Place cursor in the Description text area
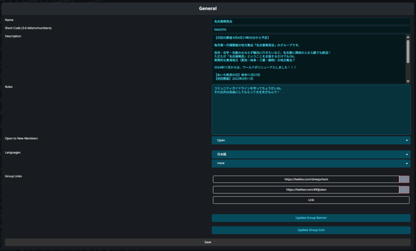Viewport: 416px width, 251px height. coord(308,59)
